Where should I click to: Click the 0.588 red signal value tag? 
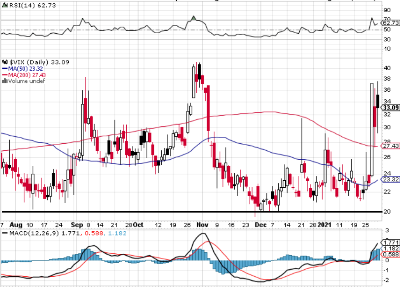pyautogui.click(x=390, y=255)
